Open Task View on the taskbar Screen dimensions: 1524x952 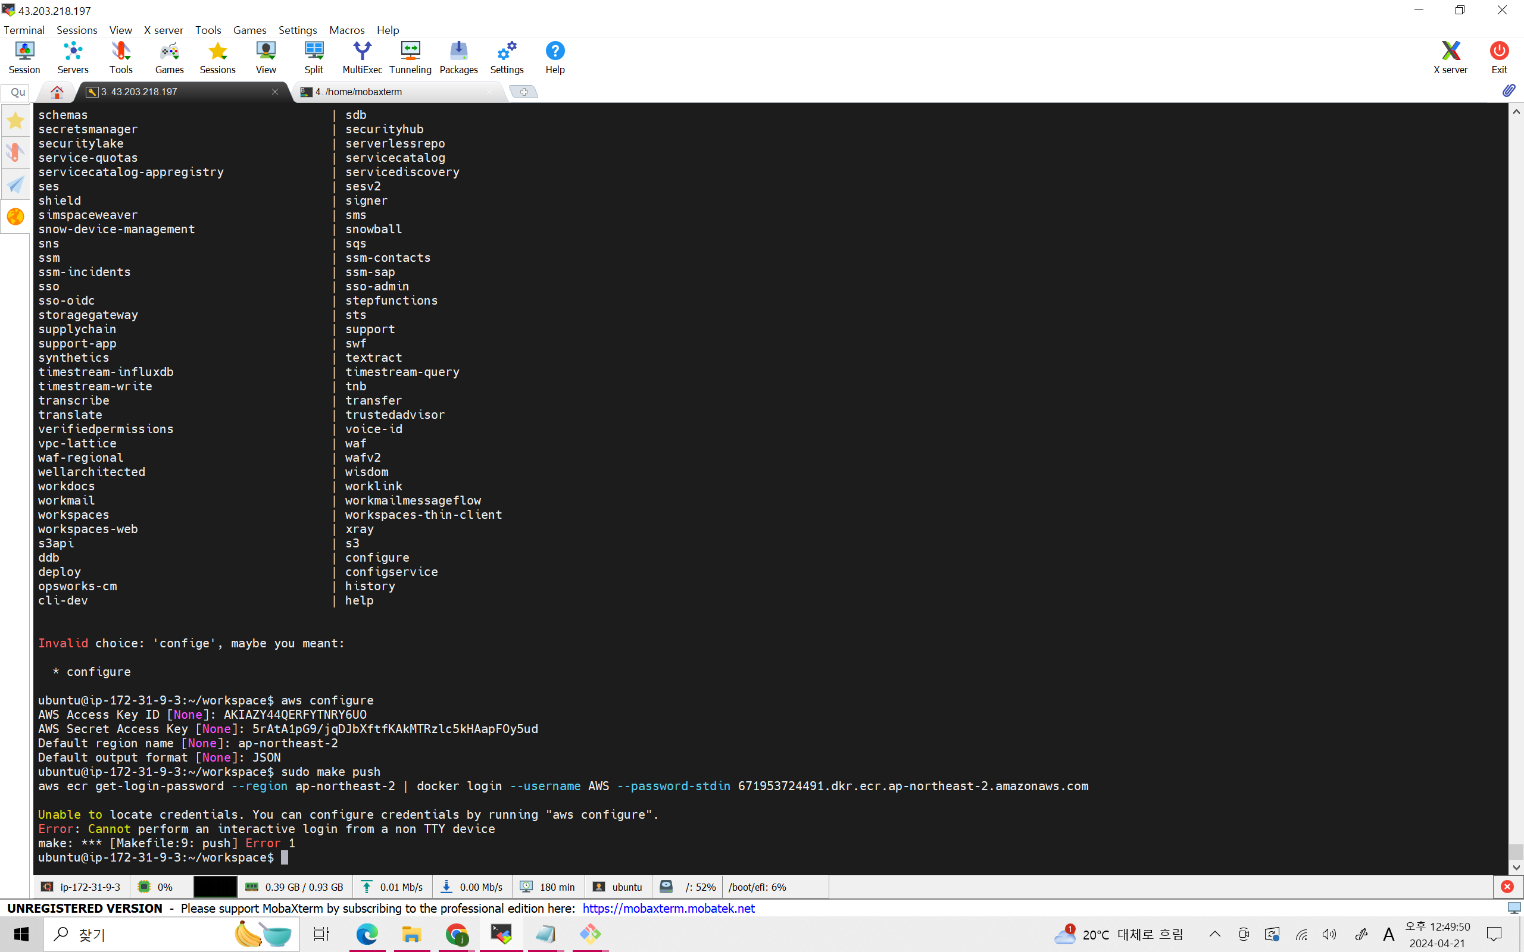click(x=321, y=934)
